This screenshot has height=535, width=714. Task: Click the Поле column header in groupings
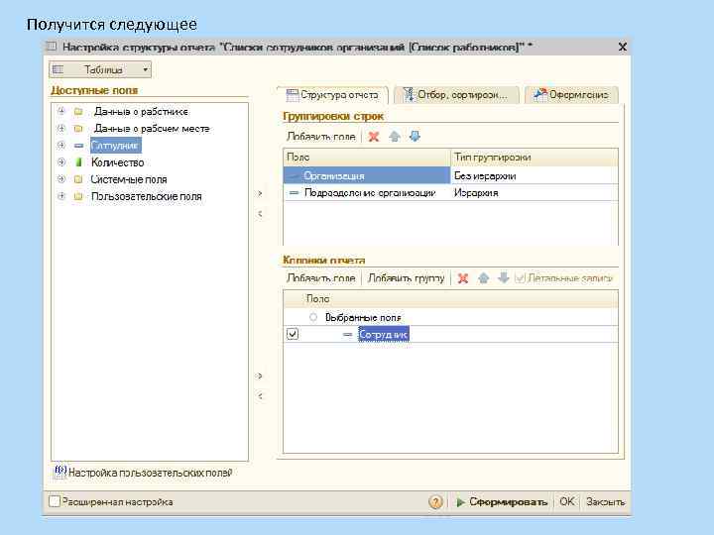coord(367,158)
